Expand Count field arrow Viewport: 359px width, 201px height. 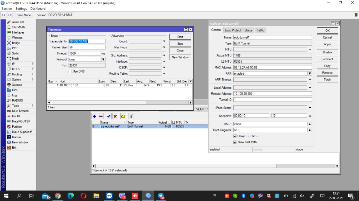[164, 41]
